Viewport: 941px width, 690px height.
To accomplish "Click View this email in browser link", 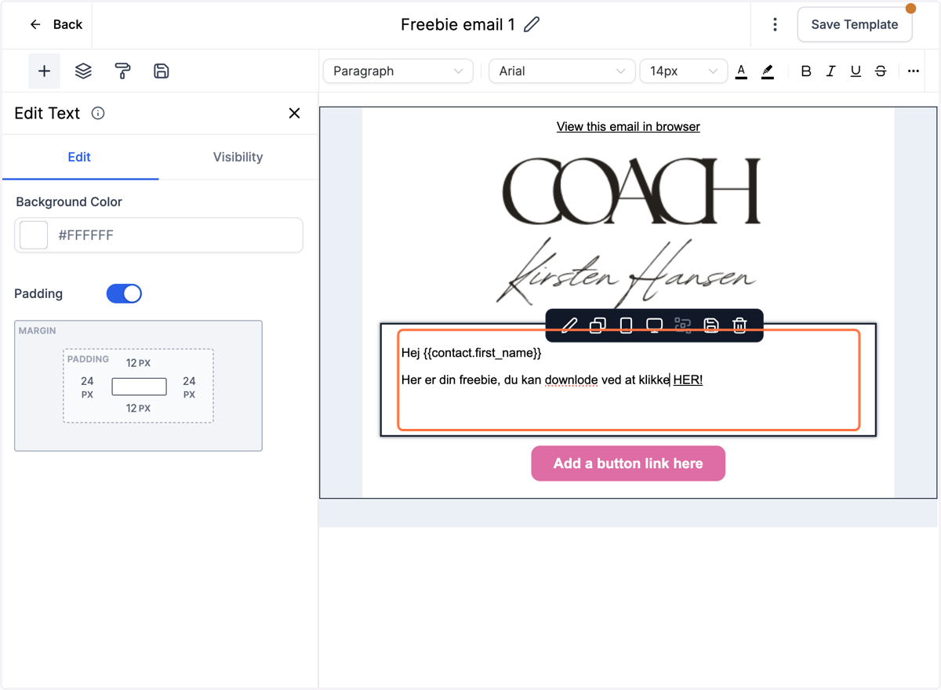I will pyautogui.click(x=628, y=126).
